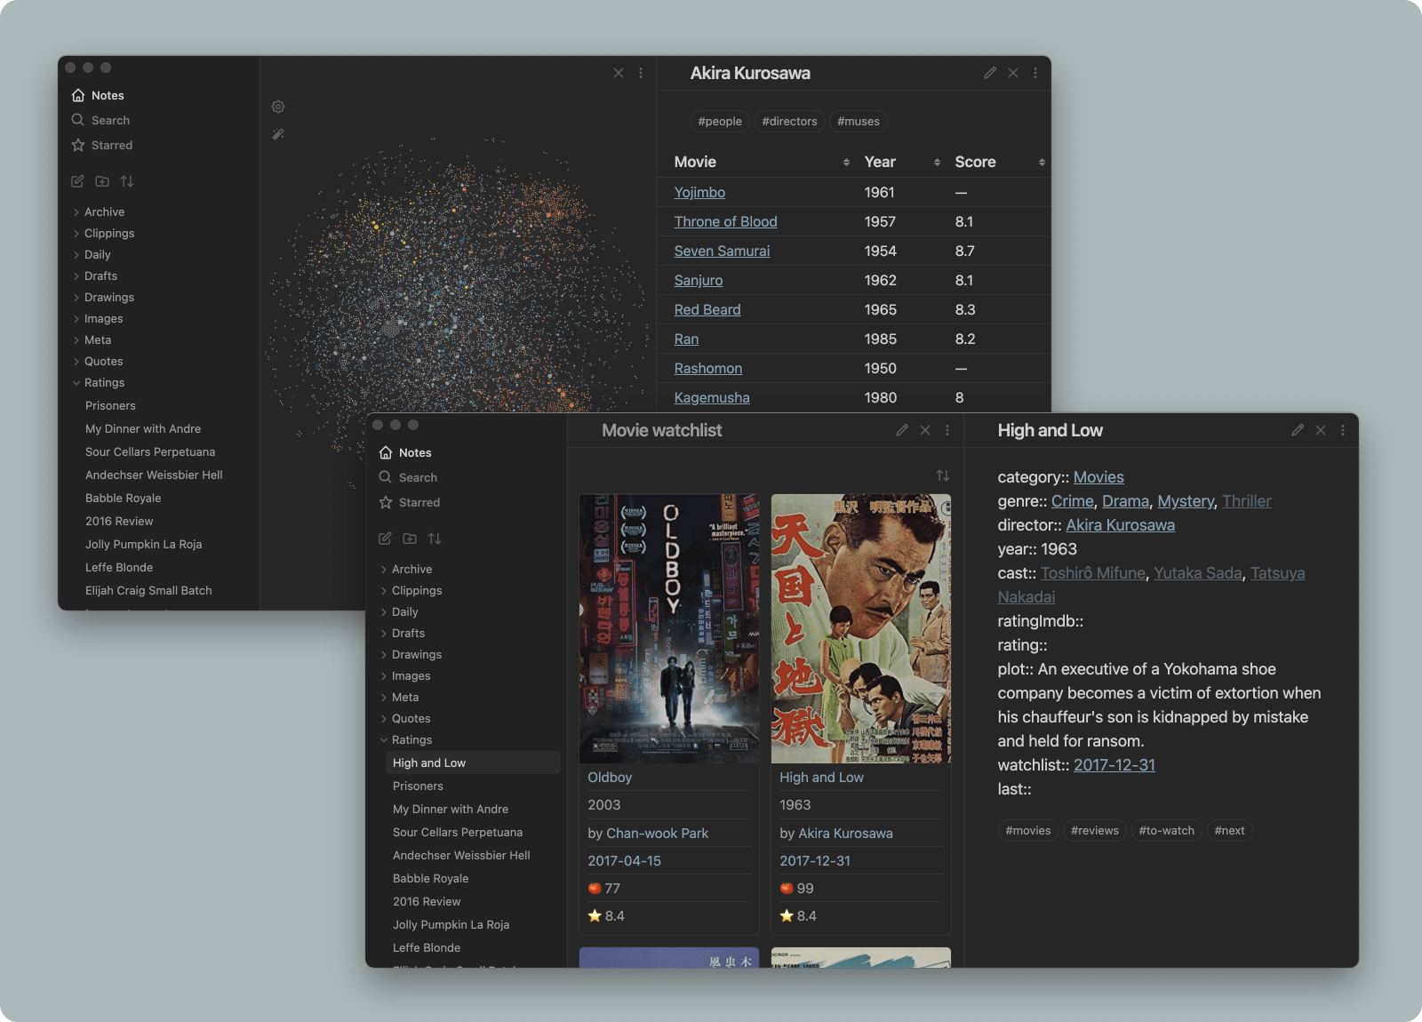The image size is (1422, 1022).
Task: Edit the Akira Kurosawa note via pencil icon
Action: point(991,73)
